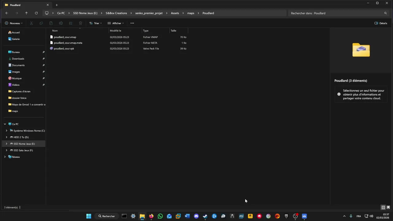Select file poudlard_cour.vpk
The width and height of the screenshot is (393, 221).
click(64, 48)
